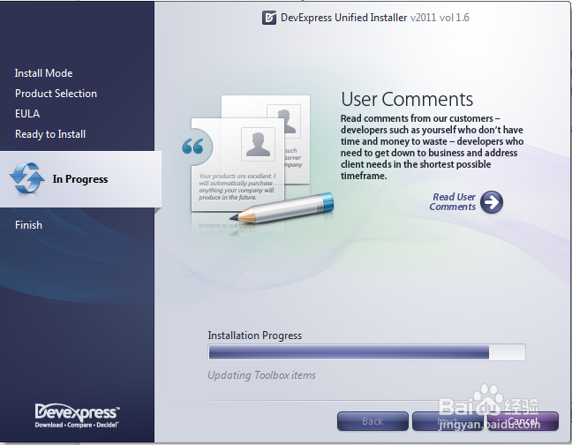The width and height of the screenshot is (572, 445).
Task: Click the Read User Comments arrow icon
Action: [x=492, y=202]
